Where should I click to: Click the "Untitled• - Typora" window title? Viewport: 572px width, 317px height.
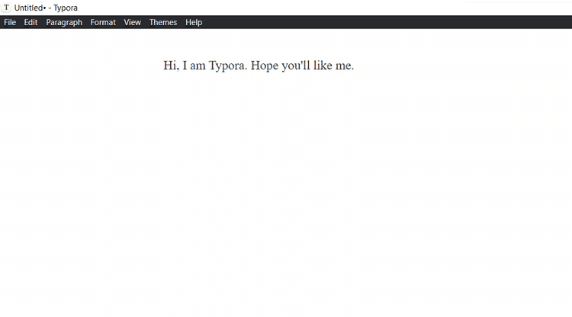pyautogui.click(x=46, y=8)
